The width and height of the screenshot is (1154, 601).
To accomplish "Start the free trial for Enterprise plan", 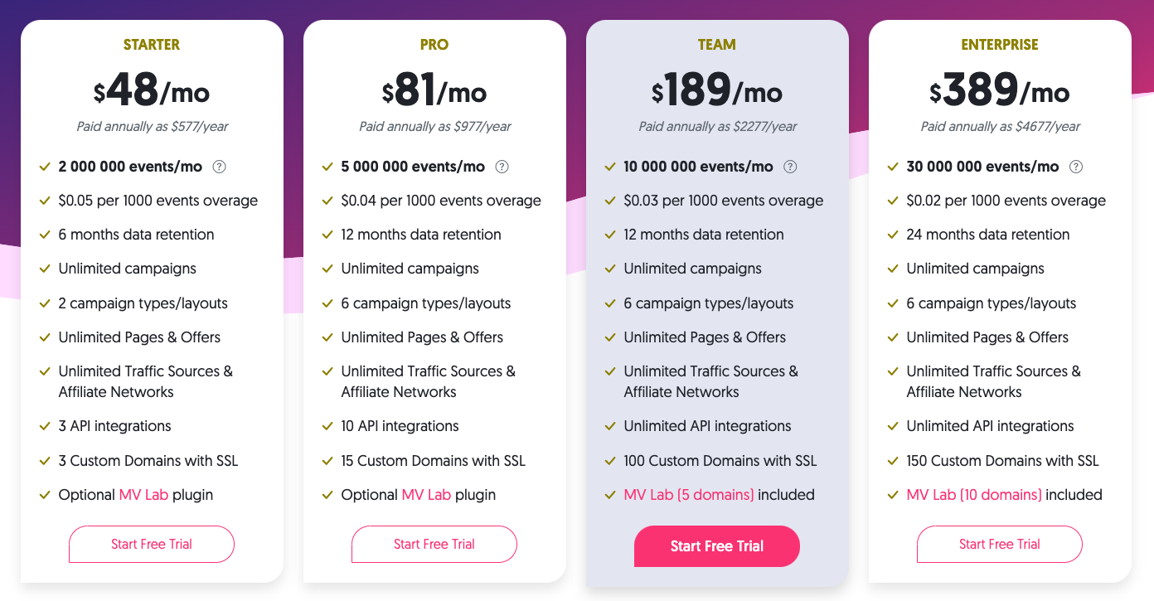I will (1000, 545).
